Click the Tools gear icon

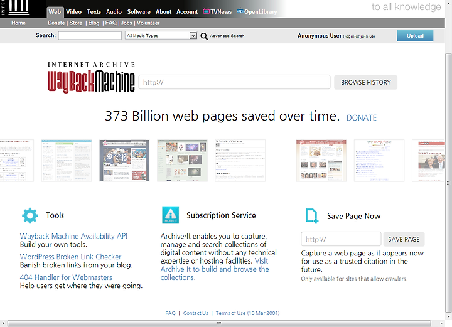click(30, 215)
